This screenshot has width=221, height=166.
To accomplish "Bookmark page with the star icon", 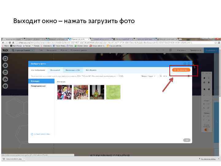I will 216,43.
